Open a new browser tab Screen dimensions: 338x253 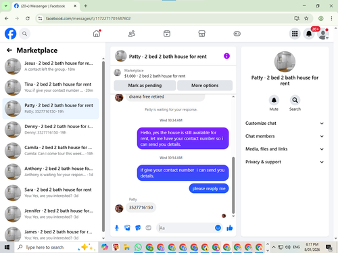[86, 6]
